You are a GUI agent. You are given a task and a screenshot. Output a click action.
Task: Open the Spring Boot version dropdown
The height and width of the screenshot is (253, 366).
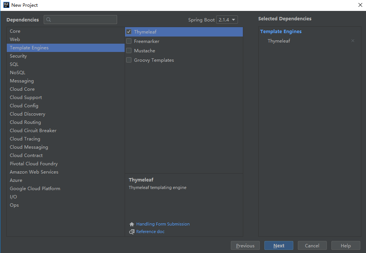point(227,20)
